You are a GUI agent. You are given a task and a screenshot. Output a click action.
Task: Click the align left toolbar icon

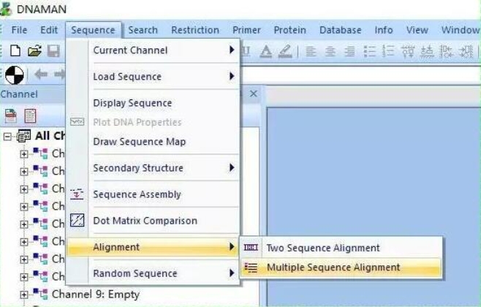pyautogui.click(x=311, y=51)
